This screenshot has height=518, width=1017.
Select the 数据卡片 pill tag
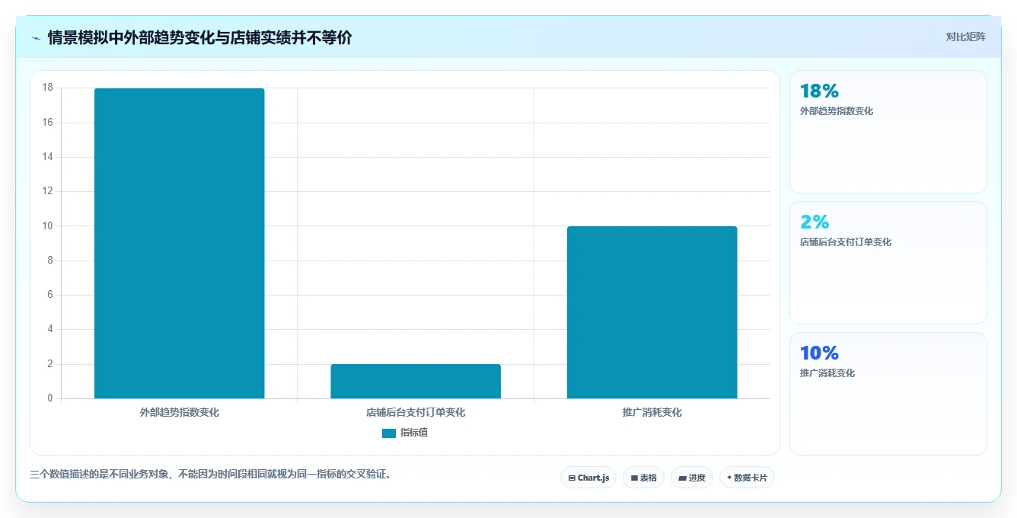(x=747, y=478)
